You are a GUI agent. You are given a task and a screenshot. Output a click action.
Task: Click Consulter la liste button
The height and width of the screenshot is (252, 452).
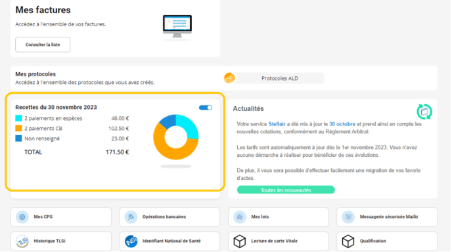43,45
